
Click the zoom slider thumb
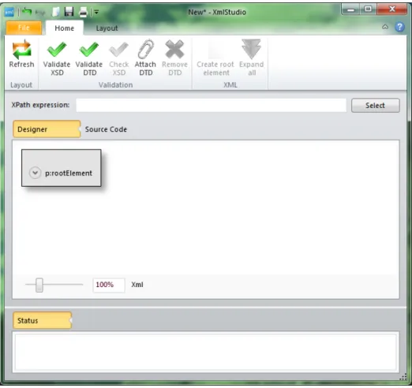tap(39, 285)
